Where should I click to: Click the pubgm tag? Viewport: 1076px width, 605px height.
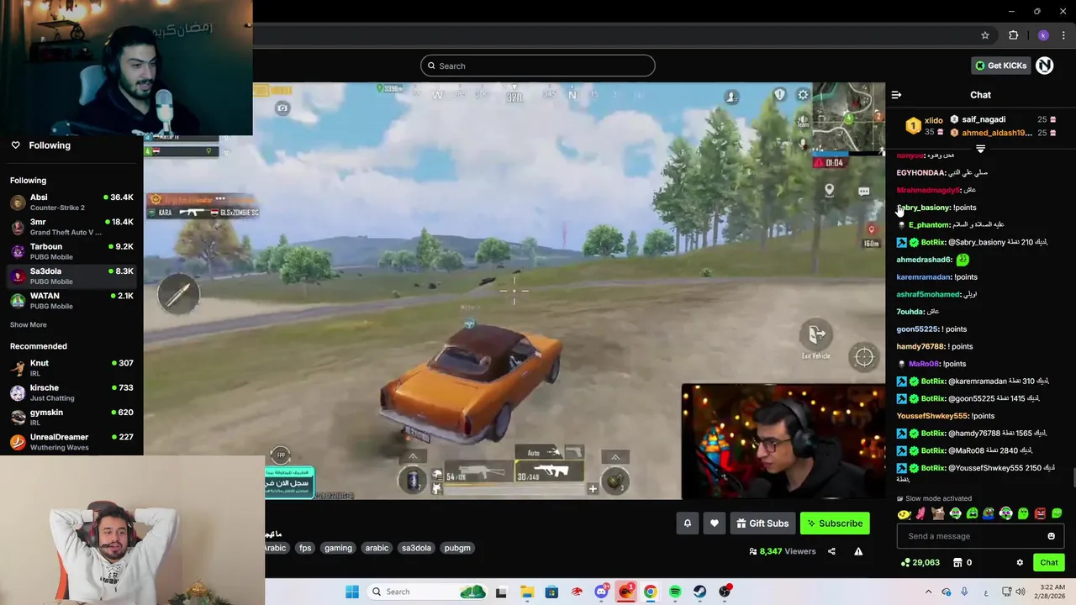pos(457,548)
